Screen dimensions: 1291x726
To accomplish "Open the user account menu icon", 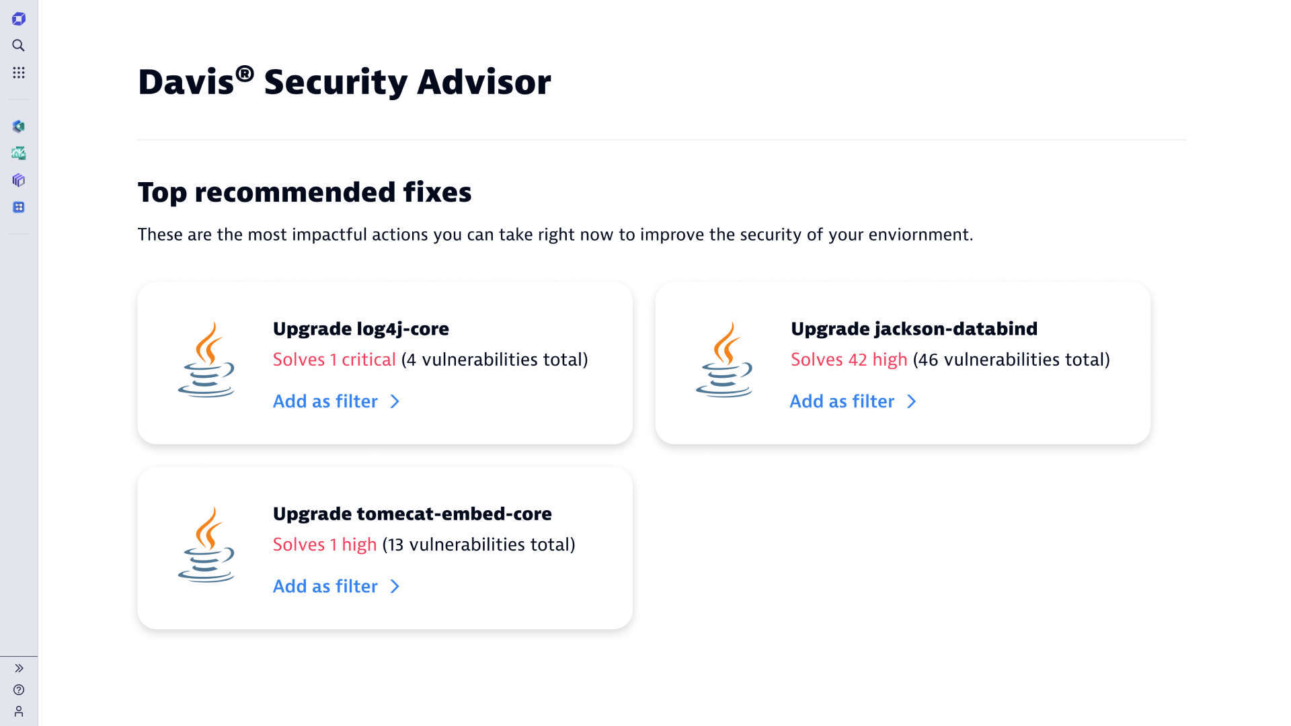I will tap(19, 711).
